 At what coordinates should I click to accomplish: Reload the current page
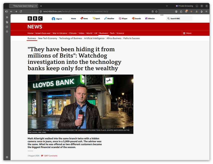pos(21,12)
